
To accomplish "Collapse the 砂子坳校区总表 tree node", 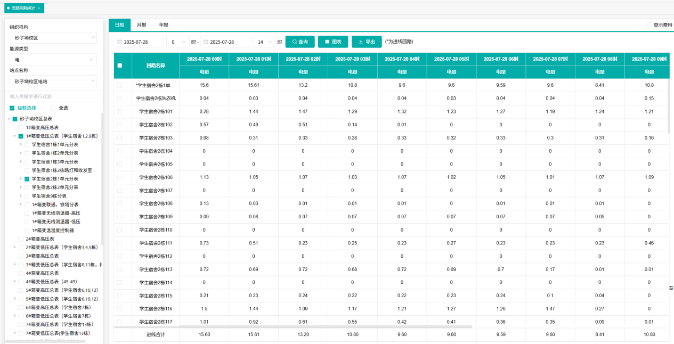I will click(9, 119).
